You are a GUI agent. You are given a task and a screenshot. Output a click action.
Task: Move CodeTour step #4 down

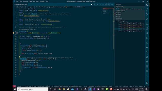point(142,29)
